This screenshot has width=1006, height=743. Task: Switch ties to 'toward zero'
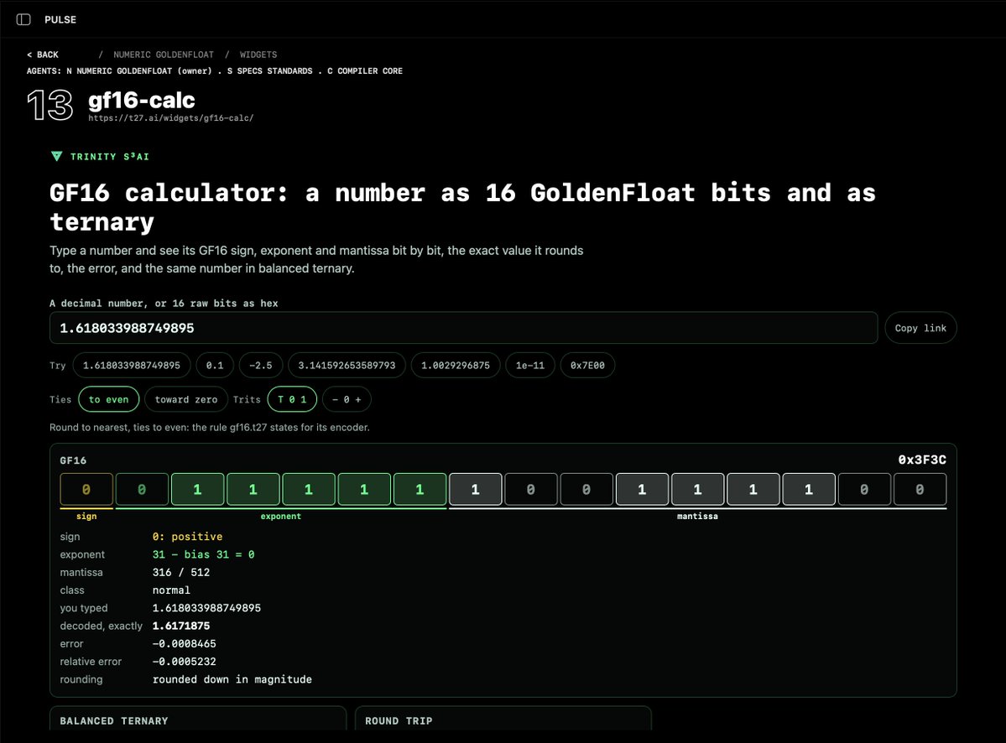[x=186, y=398]
